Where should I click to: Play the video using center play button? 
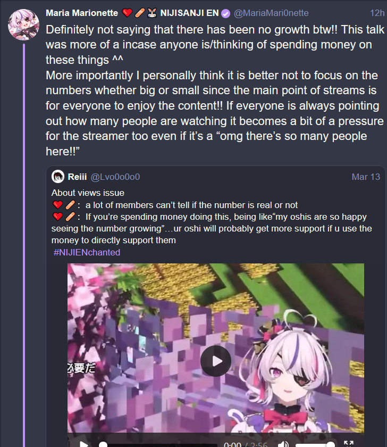216,361
